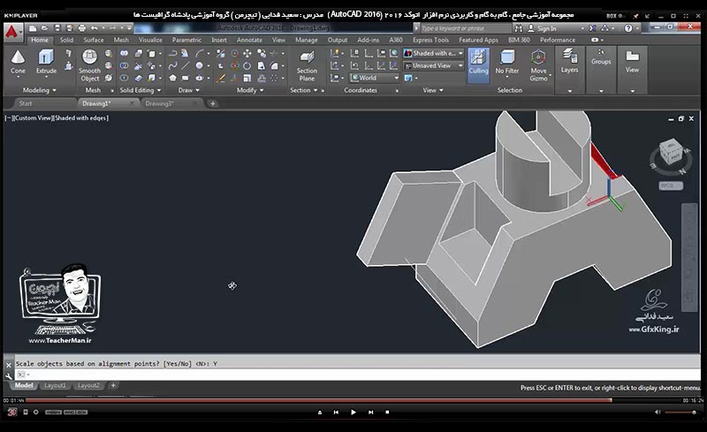This screenshot has width=707, height=432.
Task: Click the KMPlayer video seek bar
Action: [x=353, y=400]
